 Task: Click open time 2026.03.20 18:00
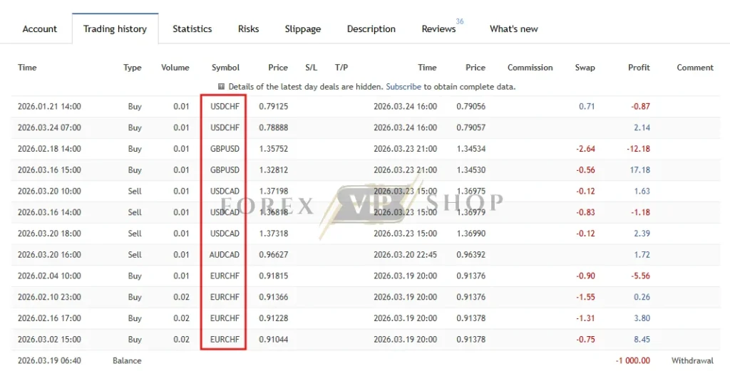49,234
